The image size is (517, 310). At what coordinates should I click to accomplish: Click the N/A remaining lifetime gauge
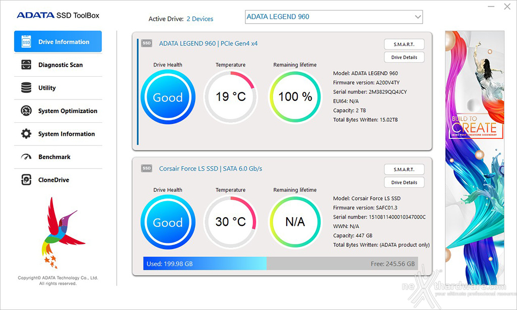point(295,222)
